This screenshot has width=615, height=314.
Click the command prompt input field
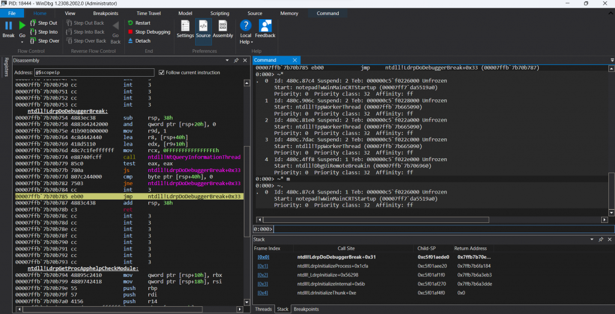(x=443, y=229)
